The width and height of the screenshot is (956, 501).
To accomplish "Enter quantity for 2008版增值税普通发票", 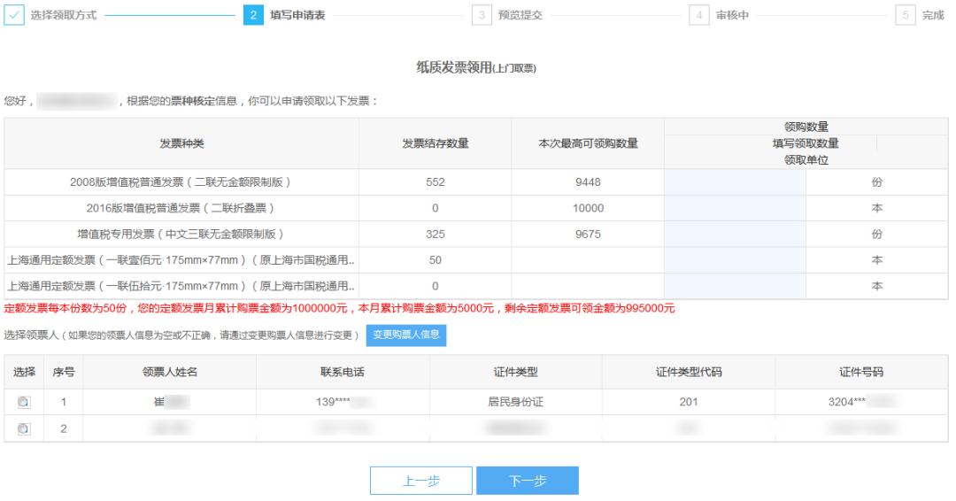I will point(735,183).
